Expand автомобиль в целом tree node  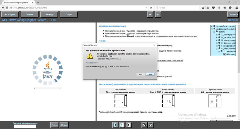pos(212,26)
